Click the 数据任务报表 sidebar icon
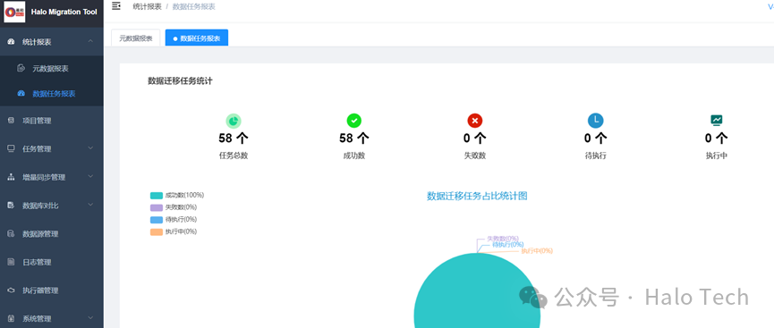The image size is (774, 328). [21, 93]
